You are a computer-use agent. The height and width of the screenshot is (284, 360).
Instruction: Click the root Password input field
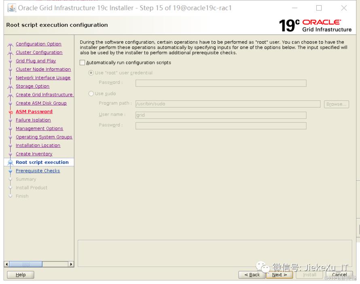221,83
